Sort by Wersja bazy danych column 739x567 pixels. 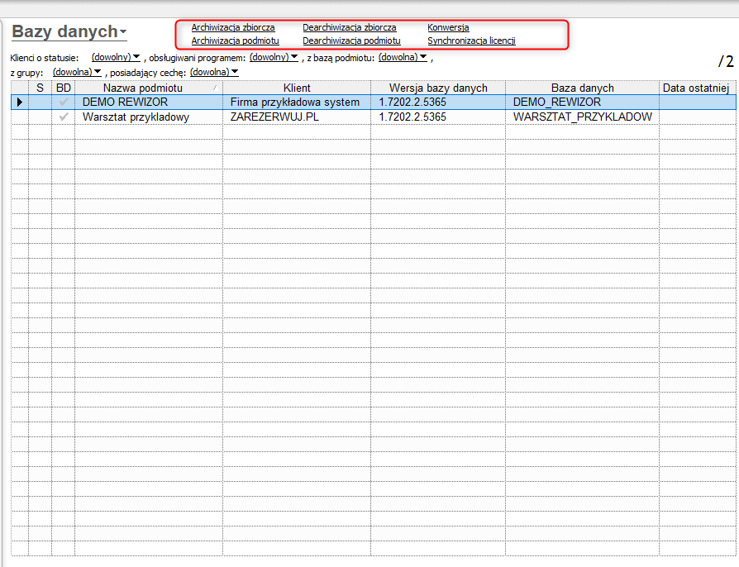coord(437,88)
